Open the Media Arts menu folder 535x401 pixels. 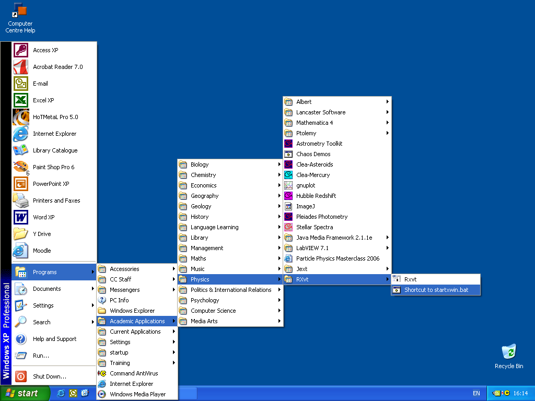230,321
